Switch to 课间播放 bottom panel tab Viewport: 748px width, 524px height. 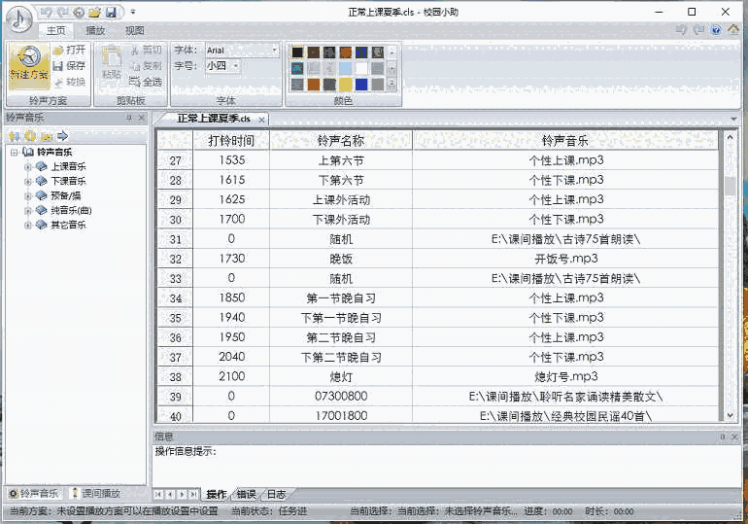tap(96, 494)
